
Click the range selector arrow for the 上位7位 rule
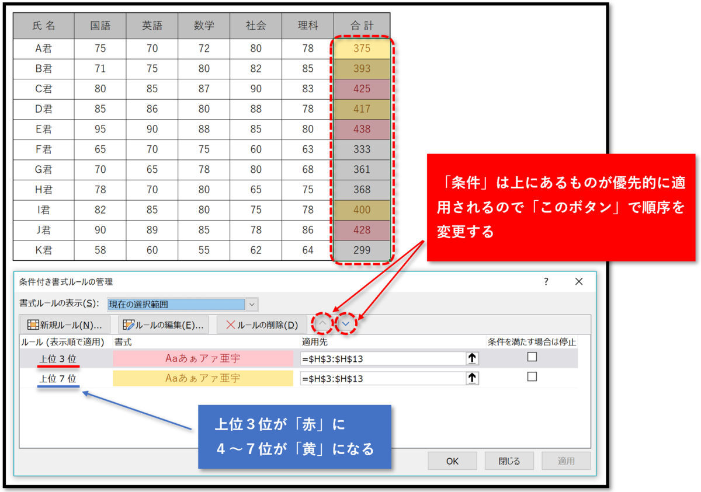pyautogui.click(x=471, y=378)
